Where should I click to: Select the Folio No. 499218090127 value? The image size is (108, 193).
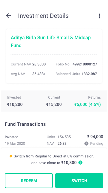(85, 64)
